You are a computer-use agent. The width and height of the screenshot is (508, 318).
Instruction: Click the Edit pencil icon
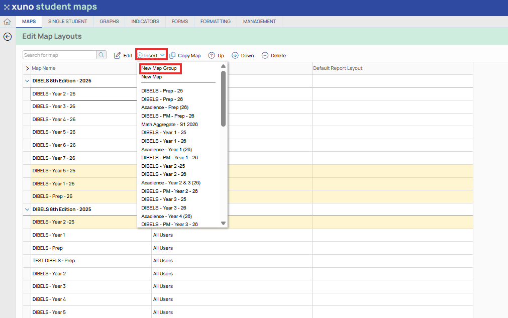tap(117, 55)
